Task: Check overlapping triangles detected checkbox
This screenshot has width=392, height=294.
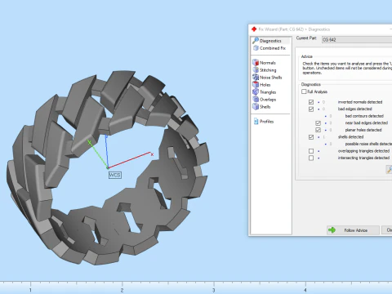Action: pyautogui.click(x=311, y=151)
